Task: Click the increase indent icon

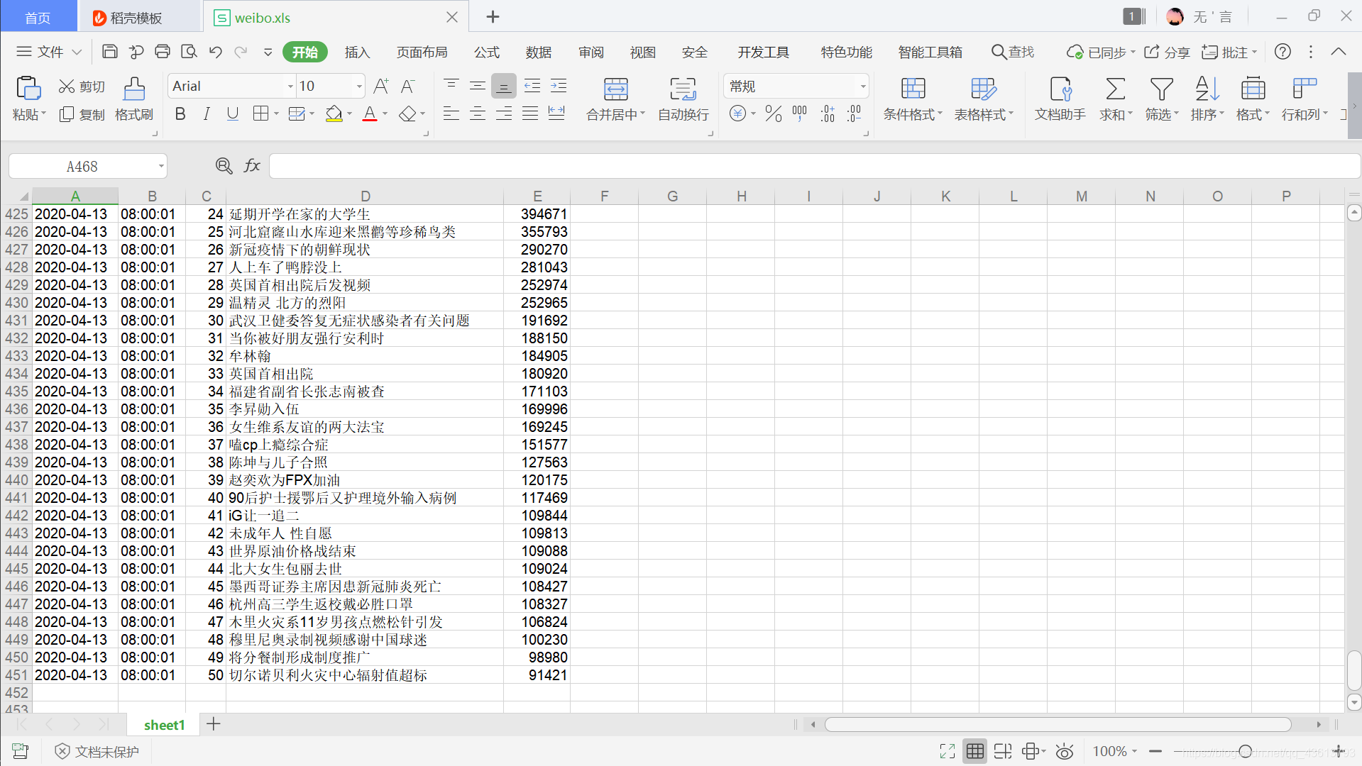Action: (559, 87)
